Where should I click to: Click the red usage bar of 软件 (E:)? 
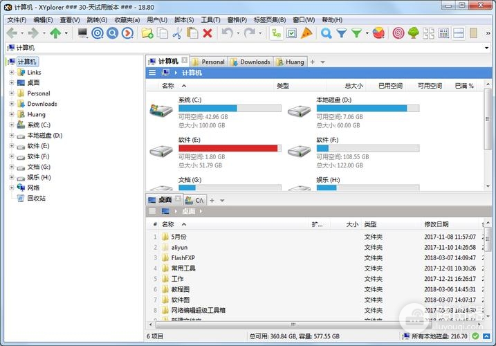tap(228, 148)
